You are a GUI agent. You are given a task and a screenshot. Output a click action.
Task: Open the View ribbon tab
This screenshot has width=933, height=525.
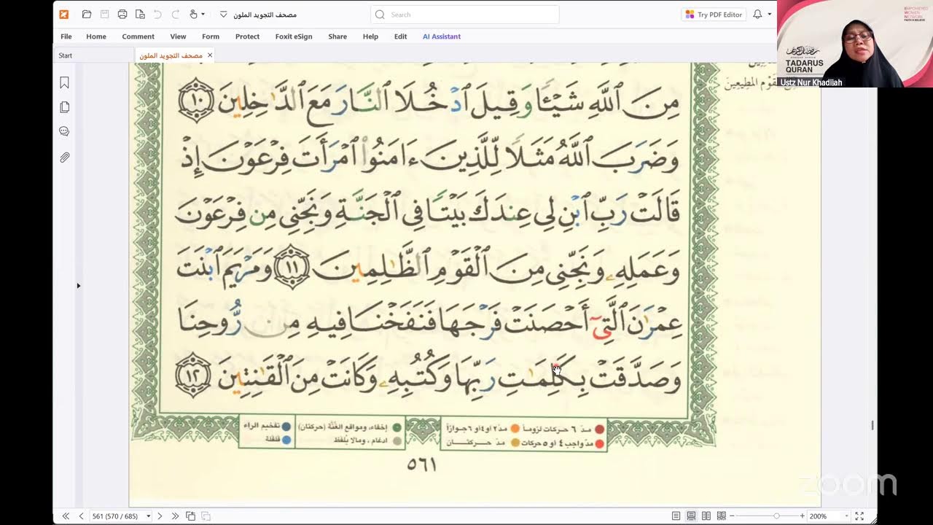tap(178, 36)
